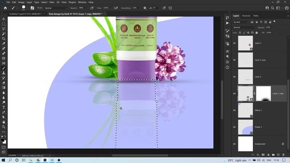290x163 pixels.
Task: Open smoothing options gear icon
Action: point(145,8)
